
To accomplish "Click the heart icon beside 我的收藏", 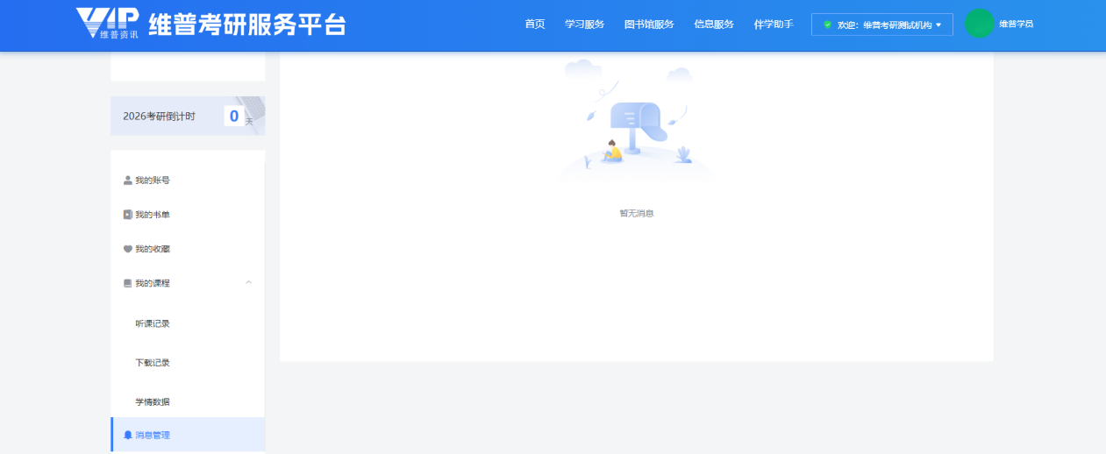I will point(128,249).
